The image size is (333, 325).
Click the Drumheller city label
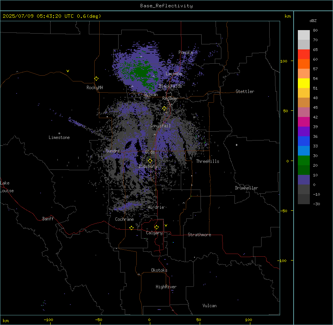(246, 188)
